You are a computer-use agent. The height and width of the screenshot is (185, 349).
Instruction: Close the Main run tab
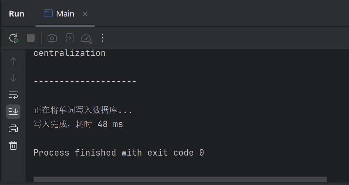point(85,14)
